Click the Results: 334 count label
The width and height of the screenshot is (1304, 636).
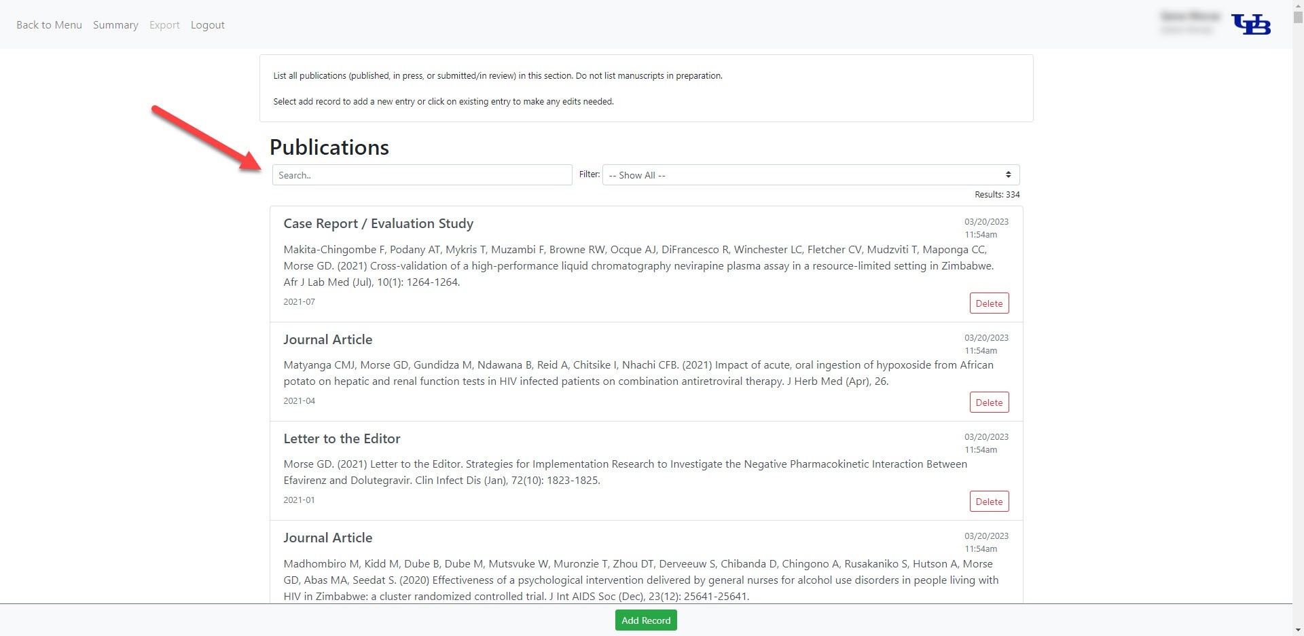pos(997,195)
